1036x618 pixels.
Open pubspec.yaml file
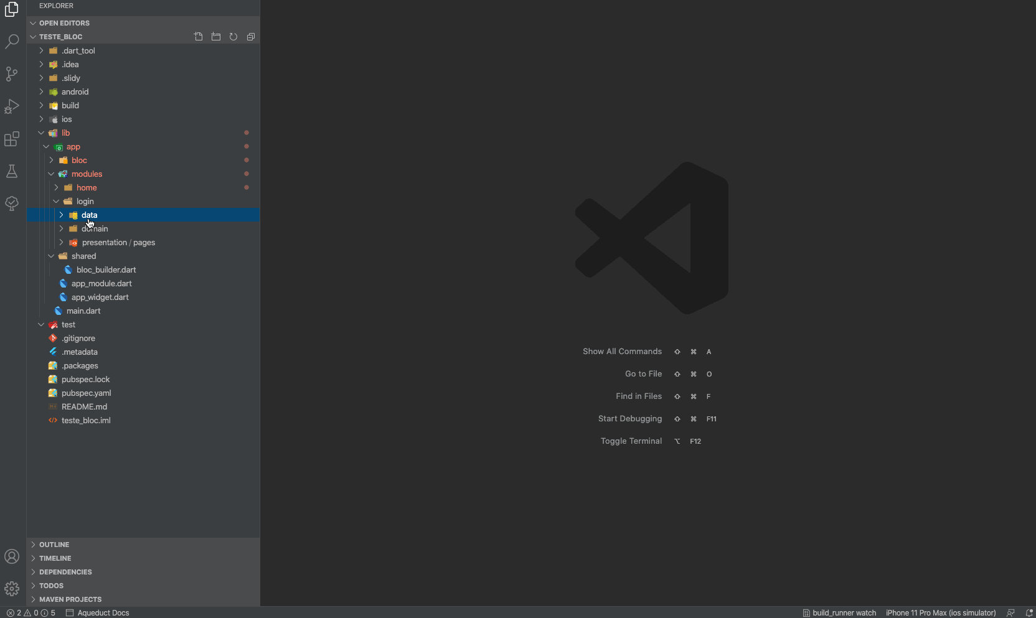(x=143, y=393)
